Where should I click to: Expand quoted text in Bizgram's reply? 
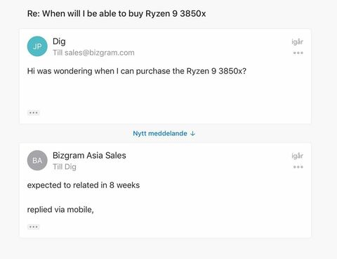[34, 227]
